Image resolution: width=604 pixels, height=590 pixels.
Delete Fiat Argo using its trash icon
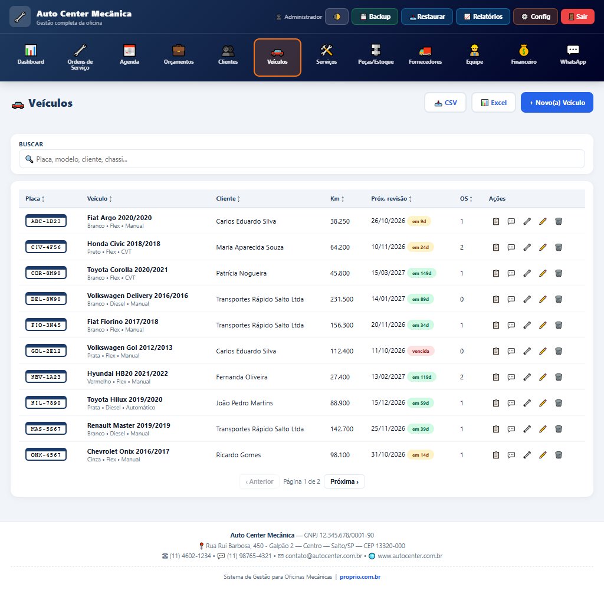click(559, 221)
